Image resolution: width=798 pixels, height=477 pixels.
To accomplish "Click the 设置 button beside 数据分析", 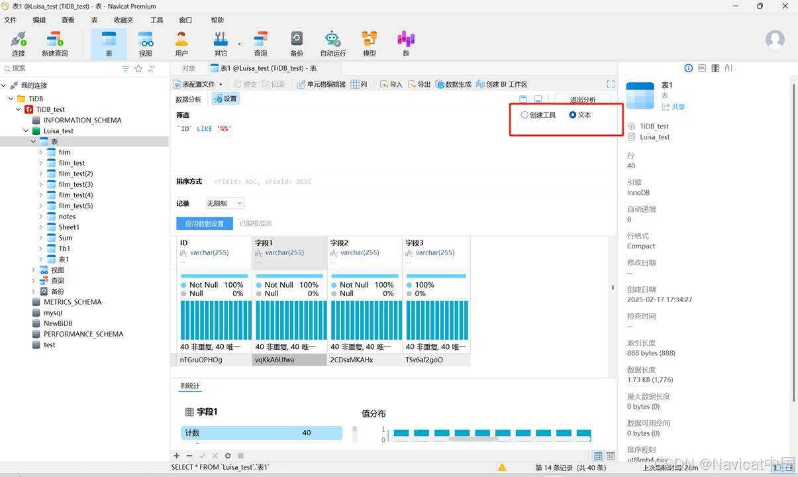I will coord(225,99).
